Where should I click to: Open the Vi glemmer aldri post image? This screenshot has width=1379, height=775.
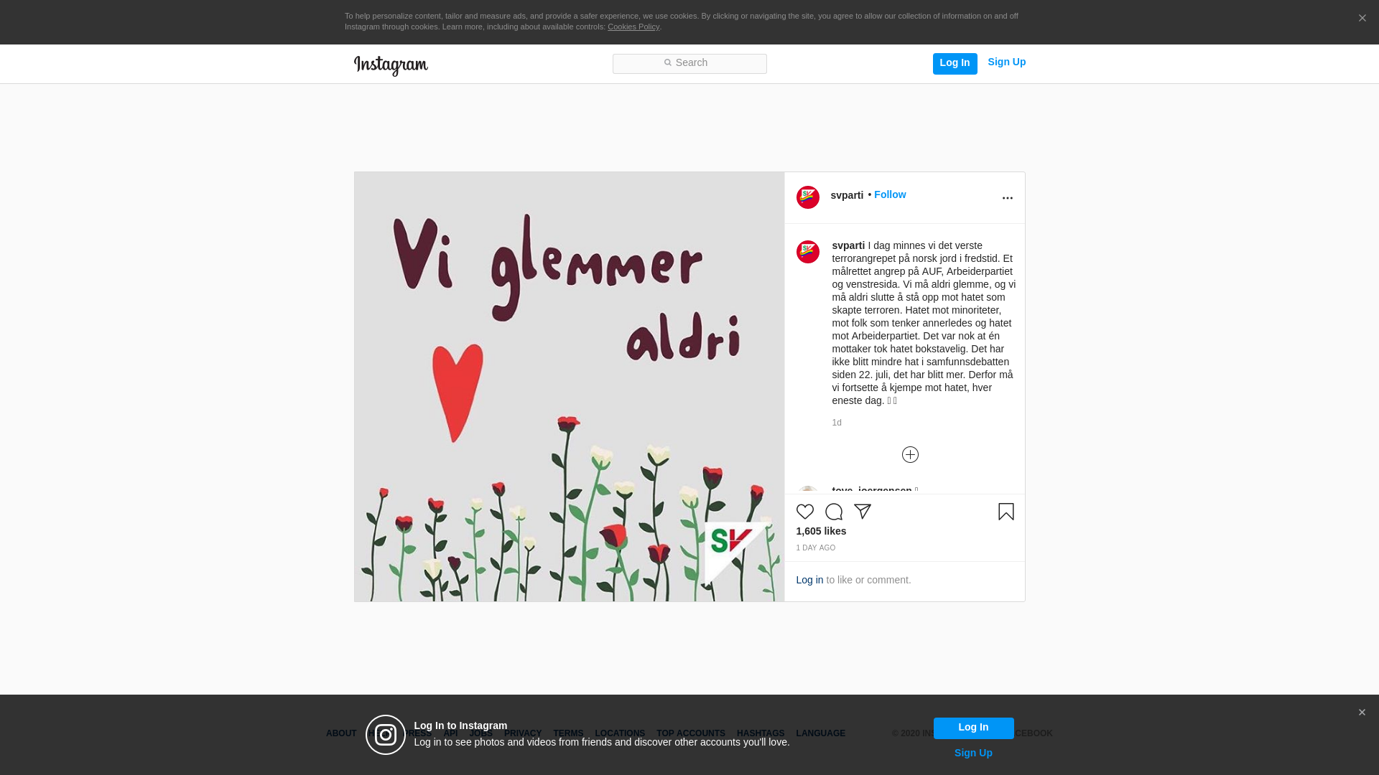tap(569, 387)
